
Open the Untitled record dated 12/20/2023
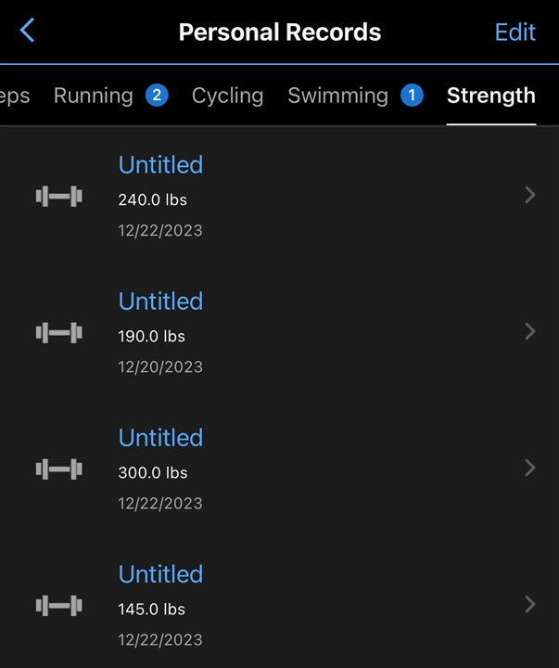pyautogui.click(x=160, y=302)
